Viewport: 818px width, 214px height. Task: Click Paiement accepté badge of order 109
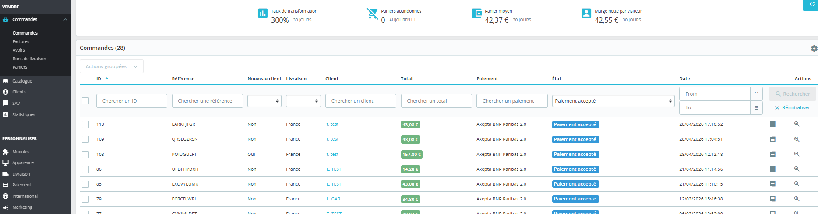[x=575, y=139]
